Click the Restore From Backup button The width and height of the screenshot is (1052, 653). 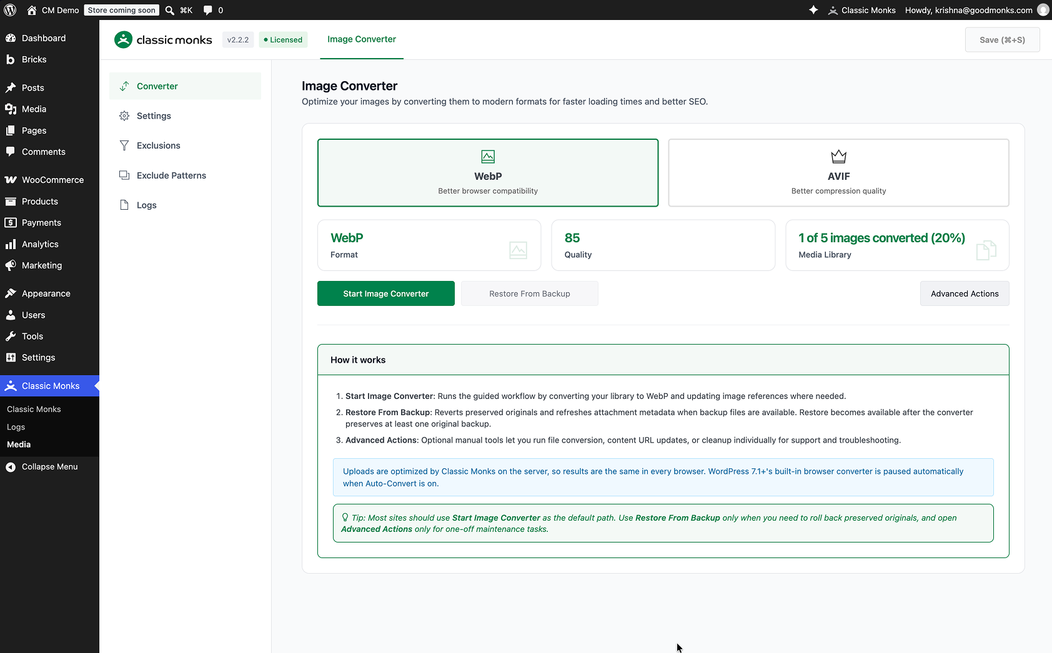pyautogui.click(x=530, y=293)
